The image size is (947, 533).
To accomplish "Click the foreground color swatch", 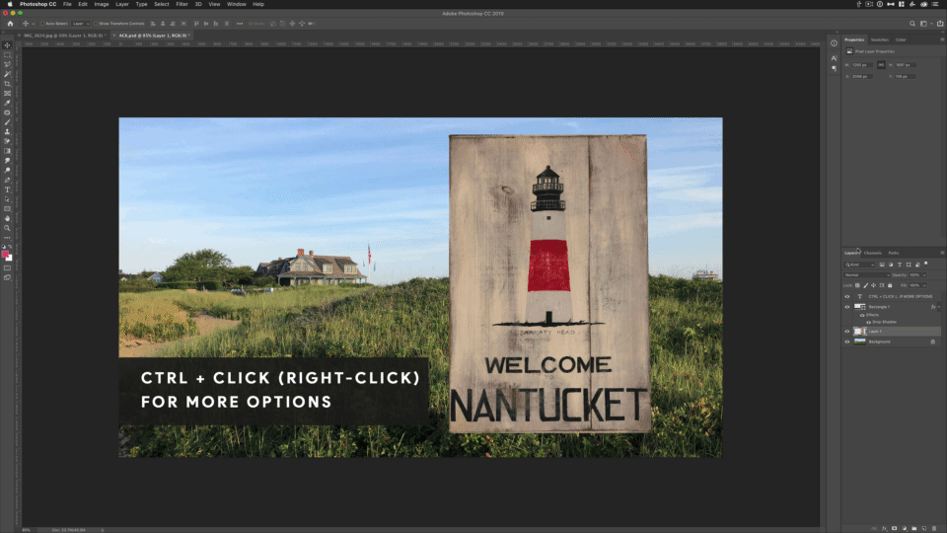I will point(6,255).
